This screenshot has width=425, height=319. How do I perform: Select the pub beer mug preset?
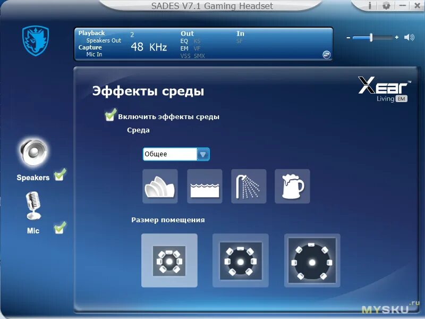coord(292,186)
